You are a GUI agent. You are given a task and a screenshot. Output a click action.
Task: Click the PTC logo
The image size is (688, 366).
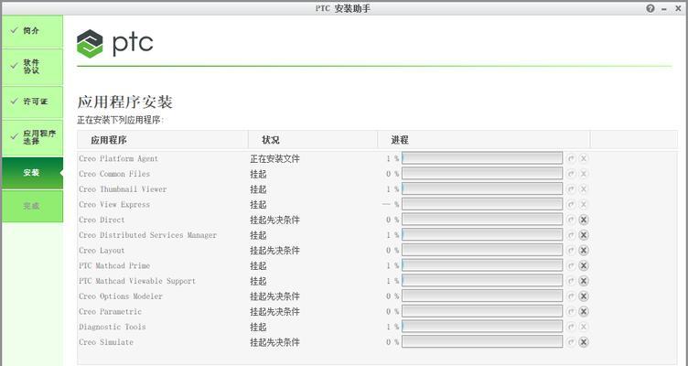click(x=115, y=43)
